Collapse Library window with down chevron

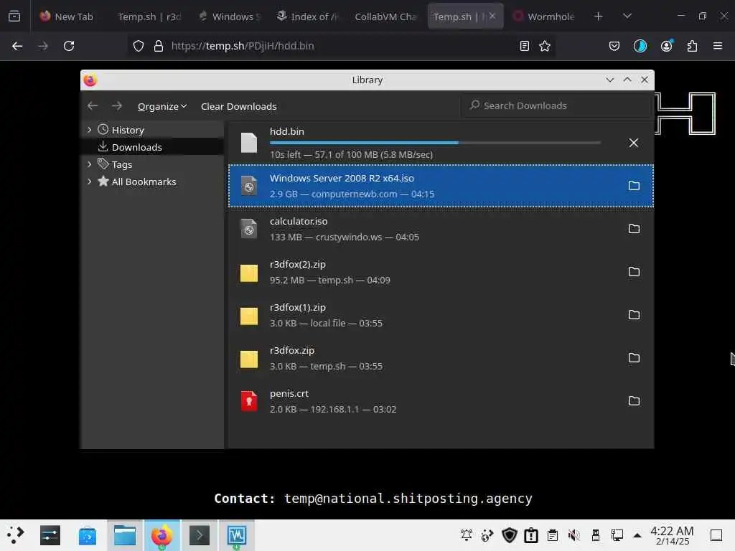tap(610, 80)
